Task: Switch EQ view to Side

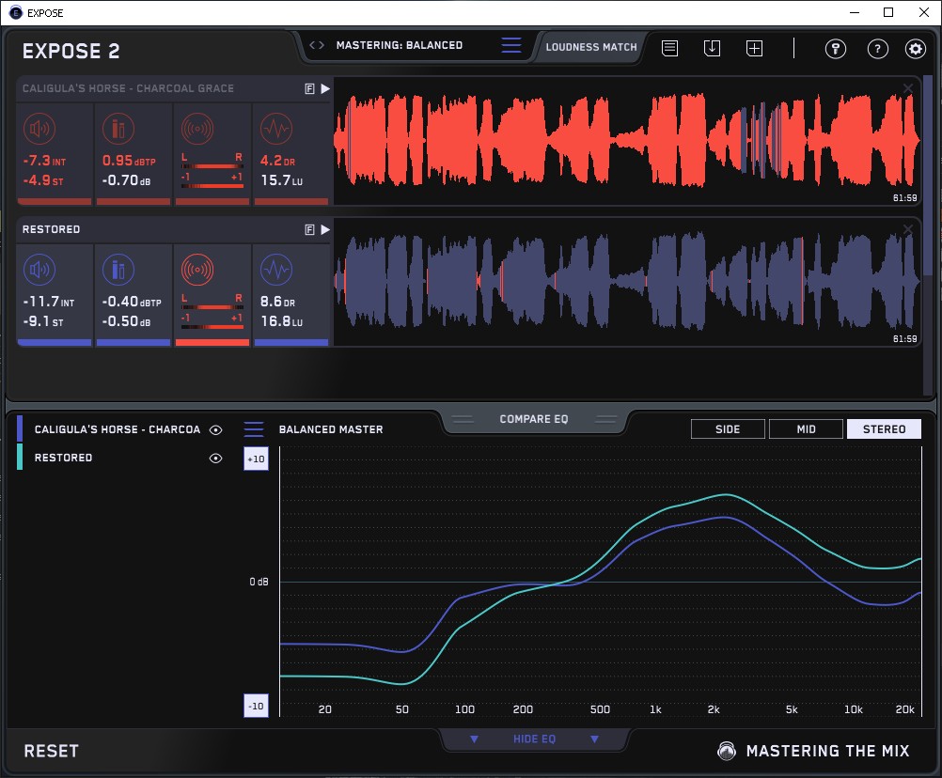Action: tap(728, 429)
